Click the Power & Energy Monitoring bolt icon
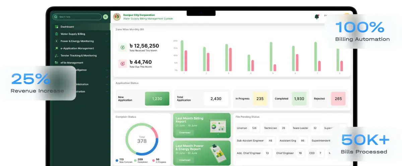 (57, 41)
